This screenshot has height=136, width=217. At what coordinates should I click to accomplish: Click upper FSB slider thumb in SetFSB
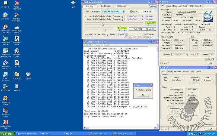(x=103, y=24)
